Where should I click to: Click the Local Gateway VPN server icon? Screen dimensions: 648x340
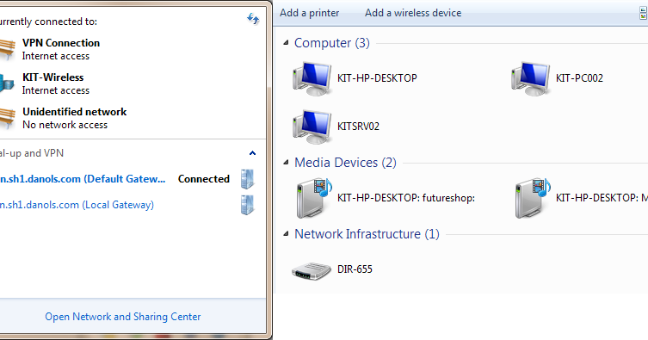pos(247,205)
